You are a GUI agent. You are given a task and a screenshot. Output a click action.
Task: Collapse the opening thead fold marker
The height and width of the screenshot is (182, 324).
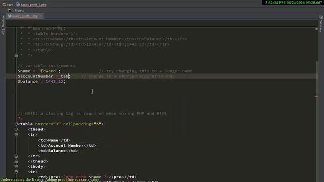16,129
